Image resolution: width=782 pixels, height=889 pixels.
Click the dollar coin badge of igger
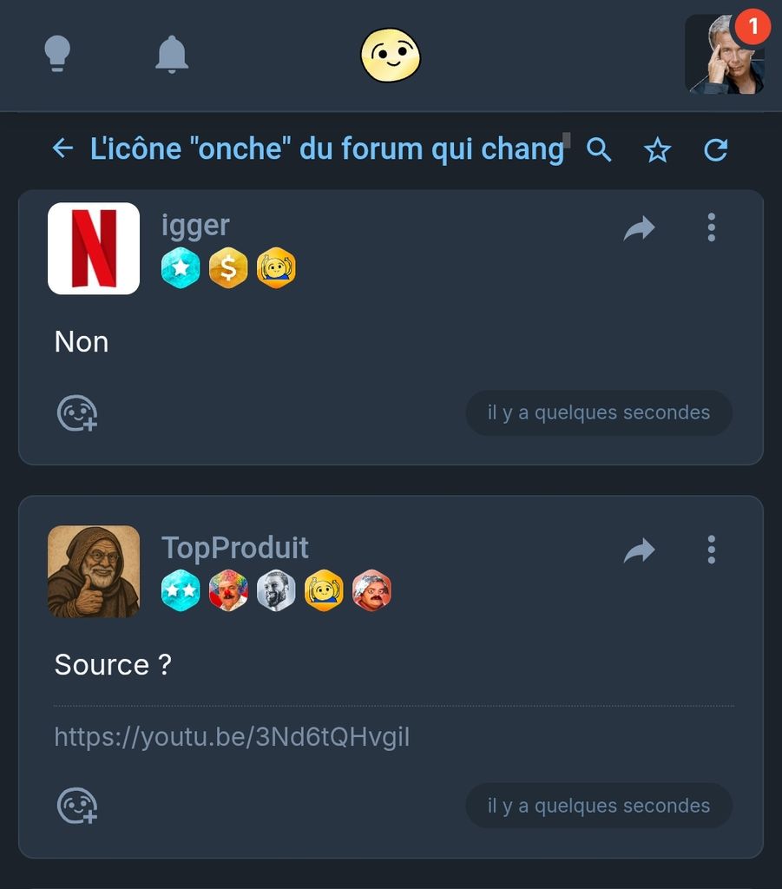point(228,268)
